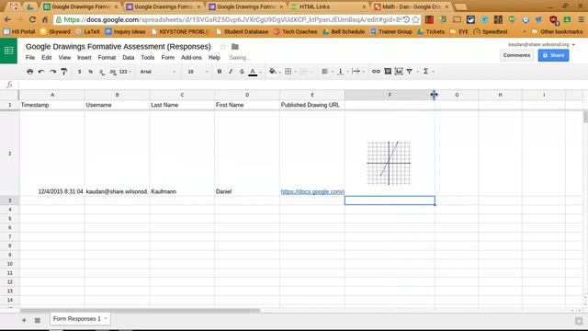588x331 pixels.
Task: Undo the last action
Action: (x=41, y=72)
